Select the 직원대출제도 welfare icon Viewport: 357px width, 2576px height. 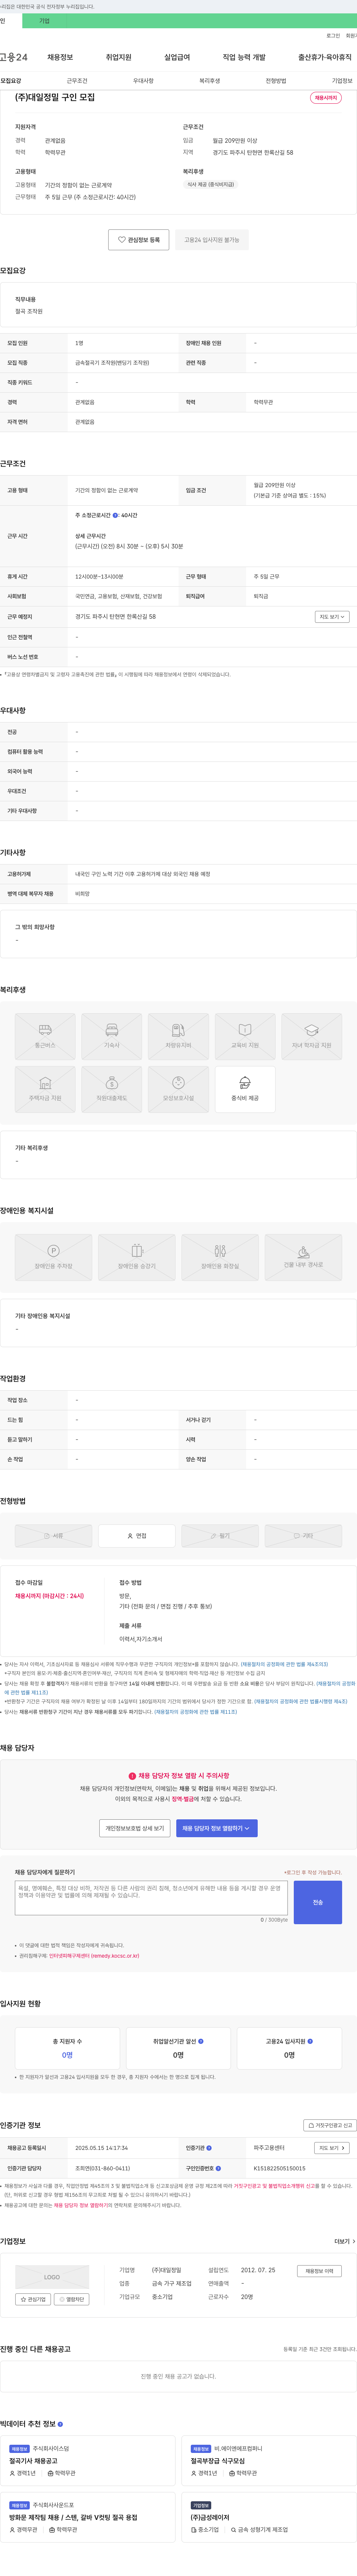(x=112, y=1089)
